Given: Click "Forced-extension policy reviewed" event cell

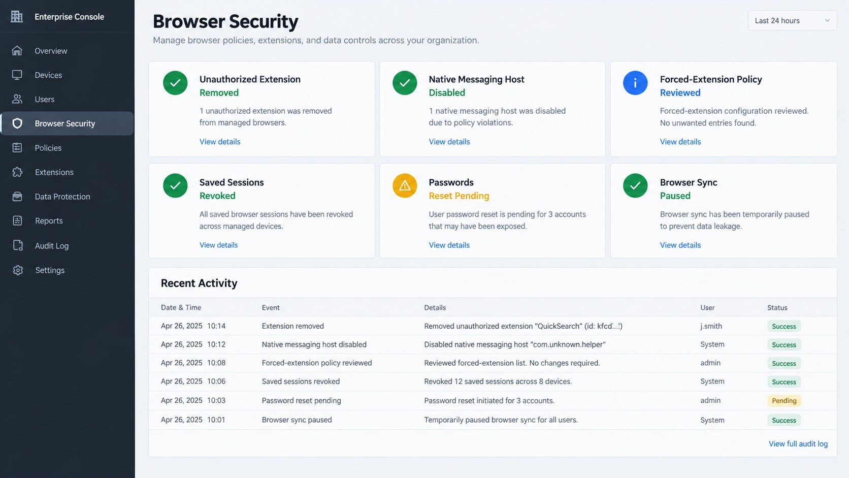Looking at the screenshot, I should (x=317, y=363).
